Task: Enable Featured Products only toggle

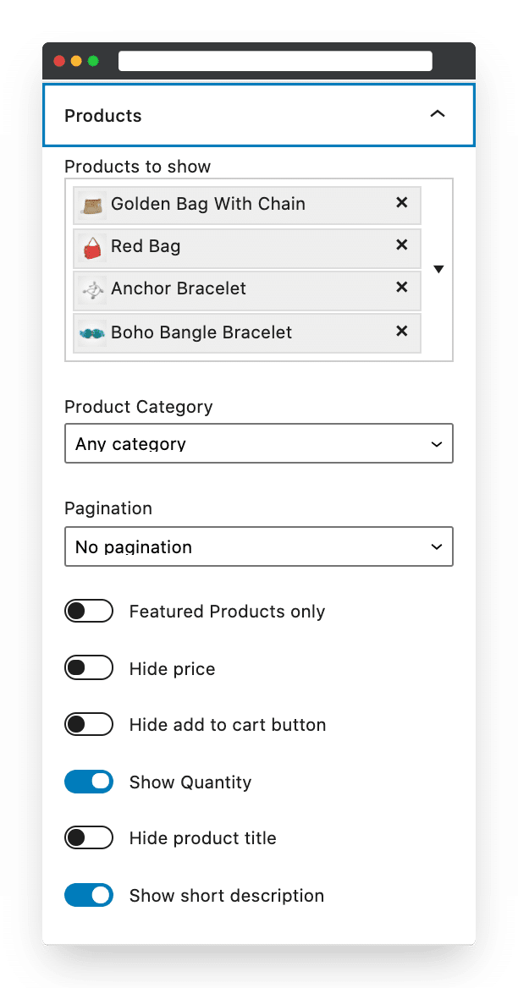Action: pyautogui.click(x=89, y=612)
